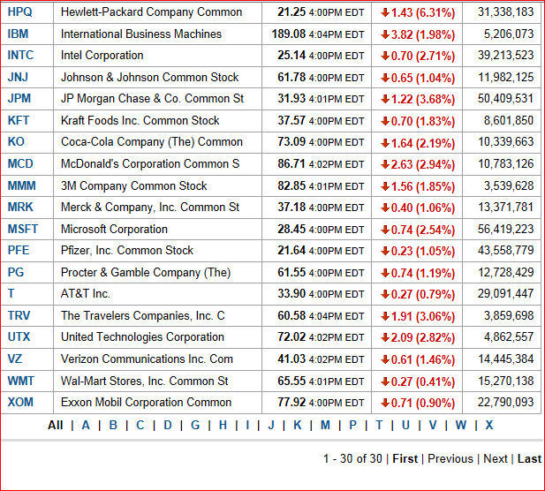Image resolution: width=545 pixels, height=491 pixels.
Task: Go to the First page
Action: [x=405, y=459]
